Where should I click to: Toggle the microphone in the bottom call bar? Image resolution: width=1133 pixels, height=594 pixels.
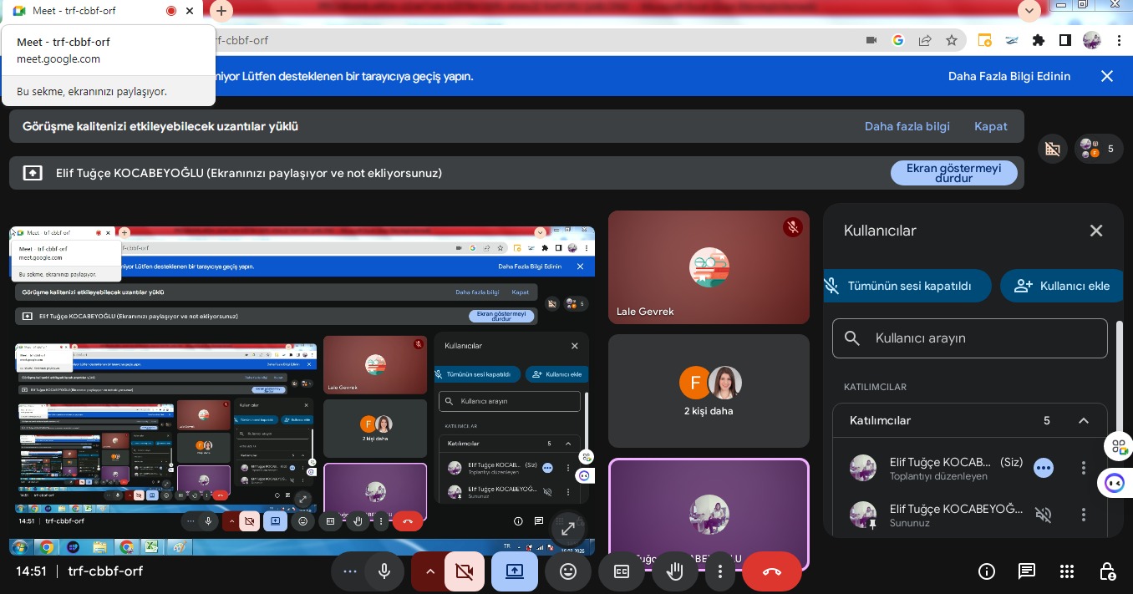pyautogui.click(x=384, y=571)
